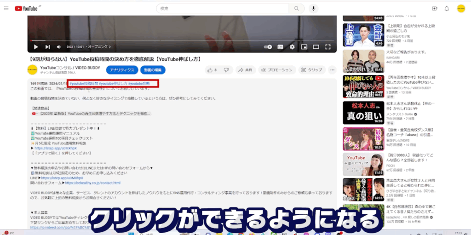Click the search magnifier button
The width and height of the screenshot is (471, 235).
pos(297,9)
